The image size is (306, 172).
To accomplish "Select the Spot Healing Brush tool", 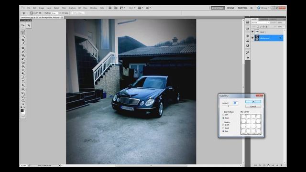I will tap(23, 48).
